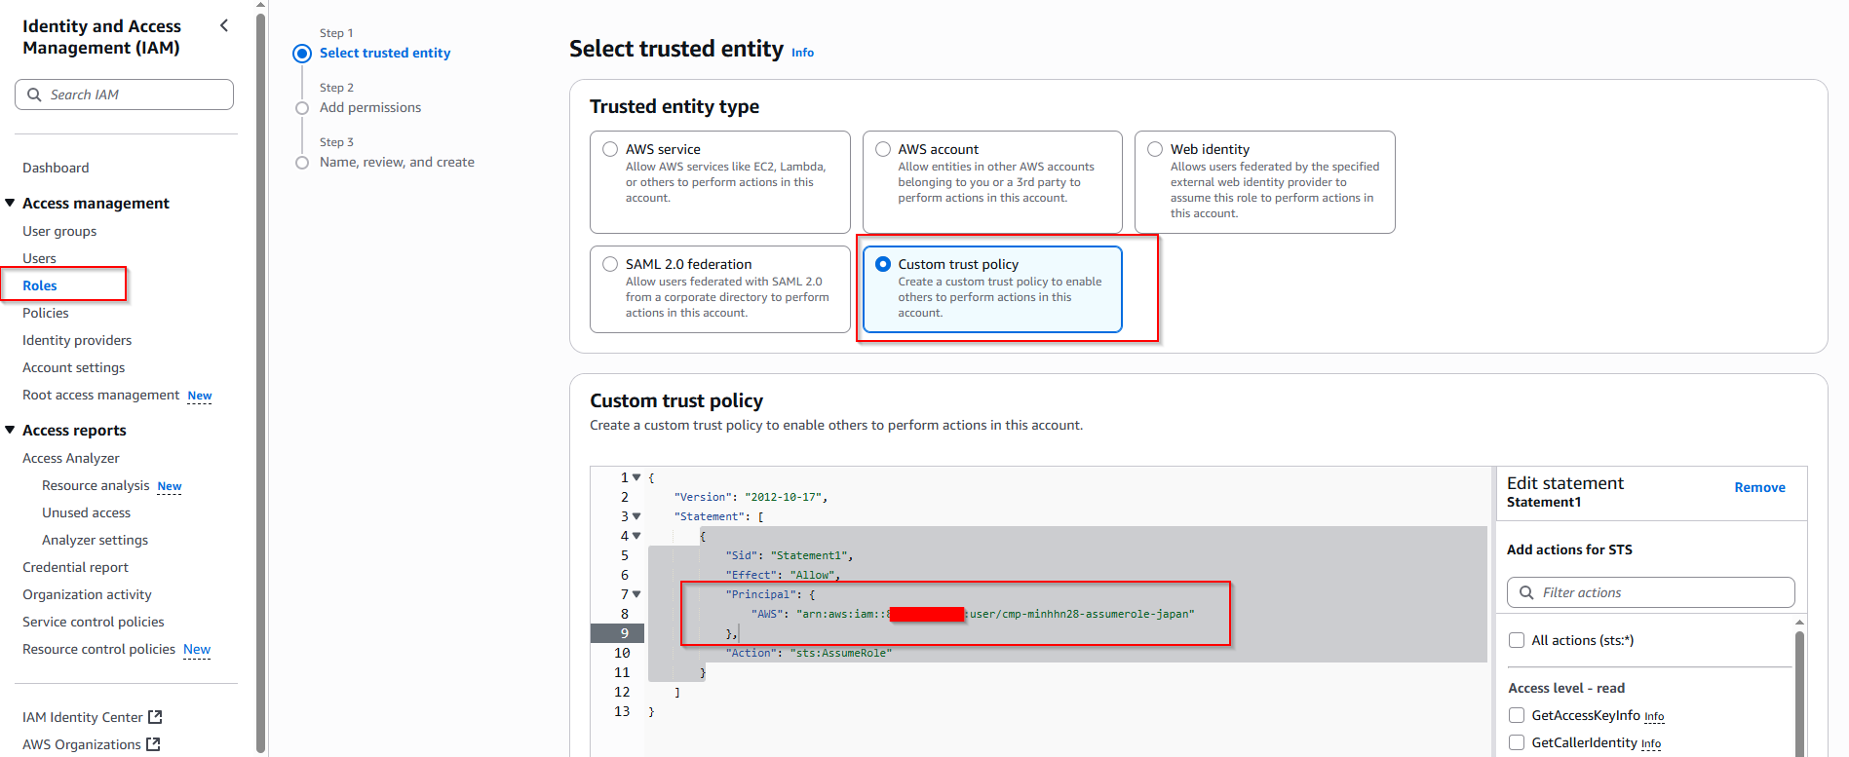Viewport: 1849px width, 757px height.
Task: Open Roles in the sidebar
Action: pyautogui.click(x=40, y=285)
